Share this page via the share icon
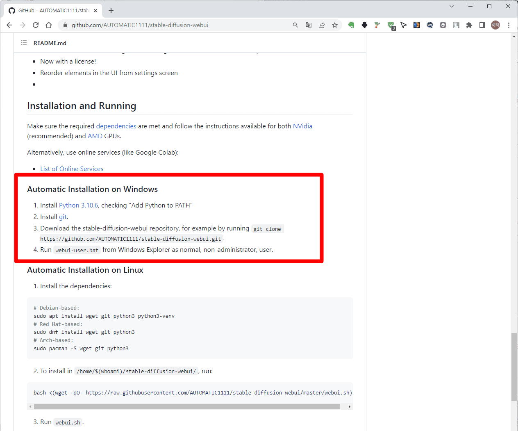Viewport: 518px width, 431px height. [322, 25]
